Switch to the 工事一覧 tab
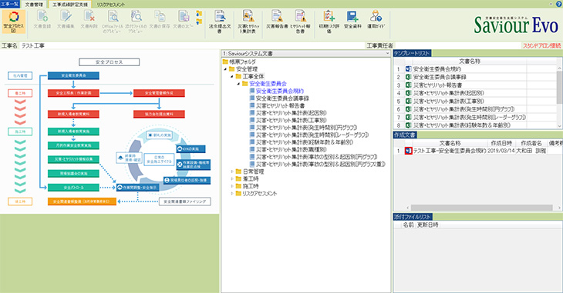The image size is (563, 293). click(x=10, y=4)
